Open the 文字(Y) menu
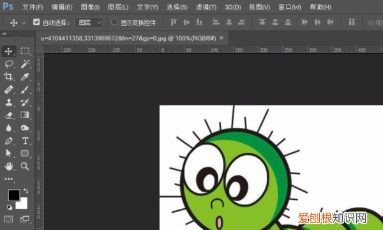383x230 pixels. [147, 7]
